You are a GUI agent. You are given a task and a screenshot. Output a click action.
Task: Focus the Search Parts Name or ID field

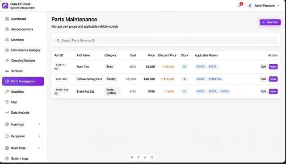click(166, 41)
